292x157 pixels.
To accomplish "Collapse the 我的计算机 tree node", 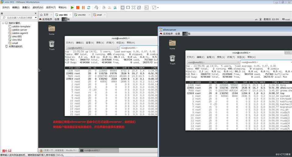I will point(3,23).
